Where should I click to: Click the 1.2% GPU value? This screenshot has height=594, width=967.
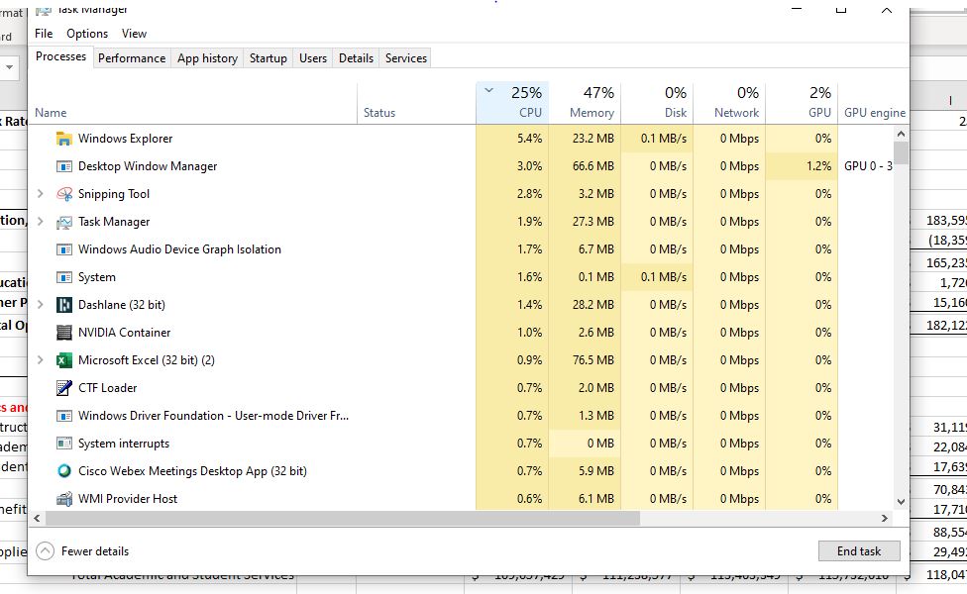[x=819, y=166]
